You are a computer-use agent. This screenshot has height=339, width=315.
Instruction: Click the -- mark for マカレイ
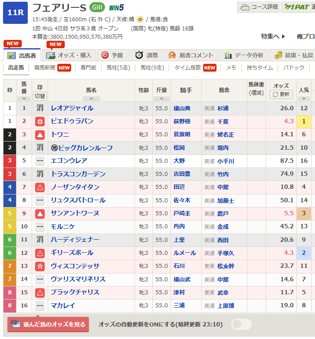coord(40,306)
